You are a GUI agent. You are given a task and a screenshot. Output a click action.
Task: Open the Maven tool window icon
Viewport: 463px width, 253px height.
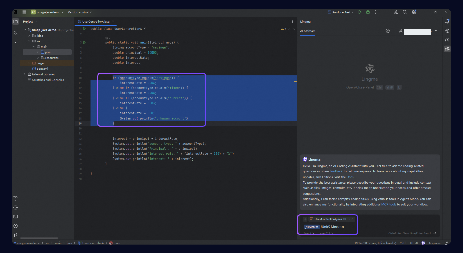click(447, 40)
